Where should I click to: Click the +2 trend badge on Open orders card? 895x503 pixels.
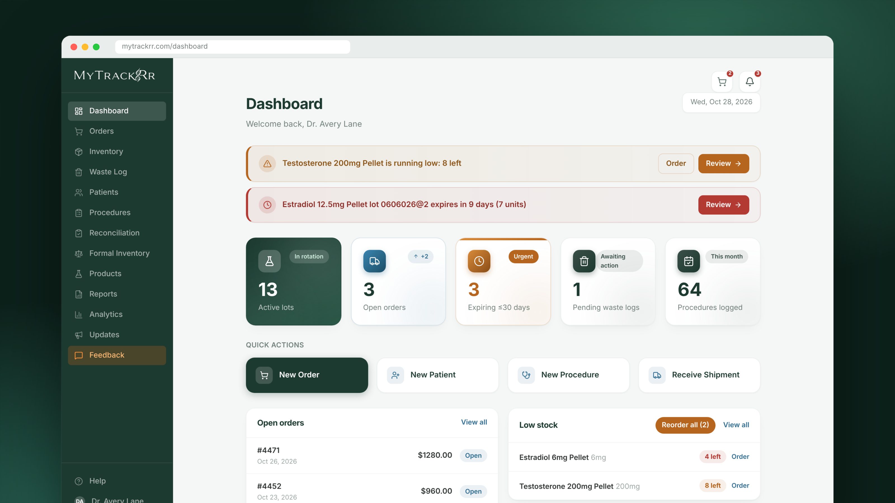(420, 257)
